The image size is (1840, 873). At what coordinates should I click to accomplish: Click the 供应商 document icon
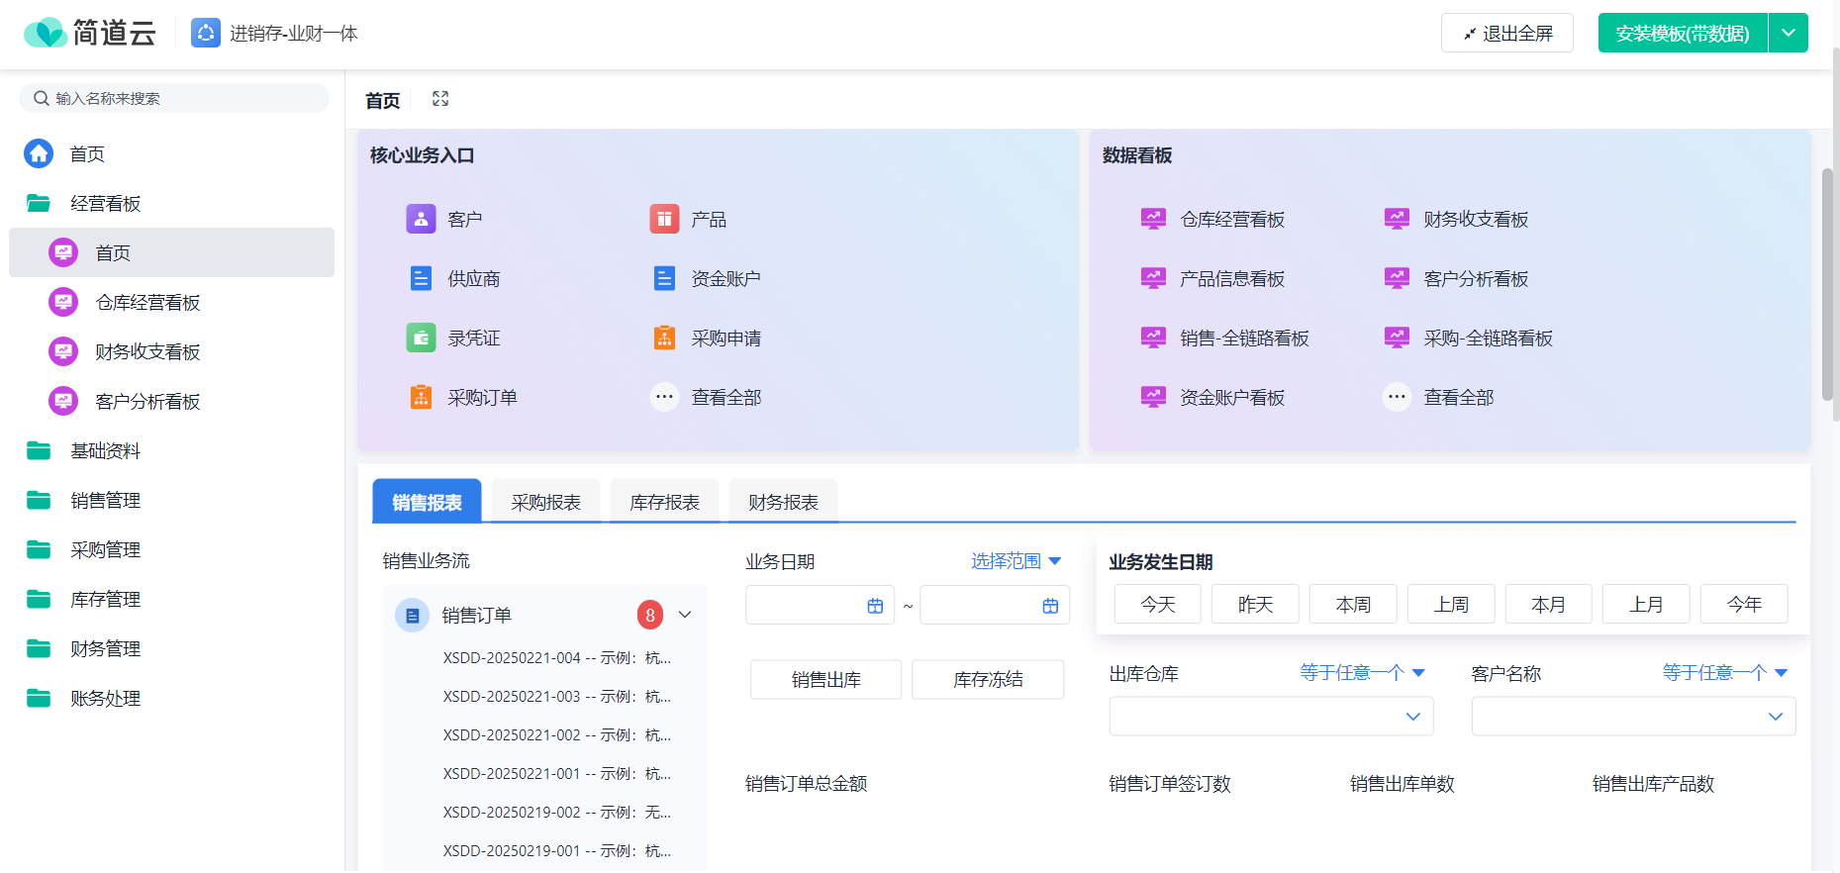(421, 278)
